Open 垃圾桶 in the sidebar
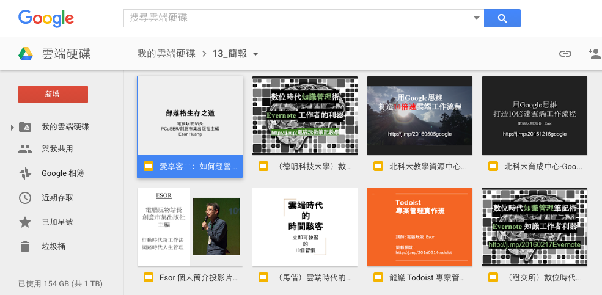The width and height of the screenshot is (602, 295). point(53,247)
